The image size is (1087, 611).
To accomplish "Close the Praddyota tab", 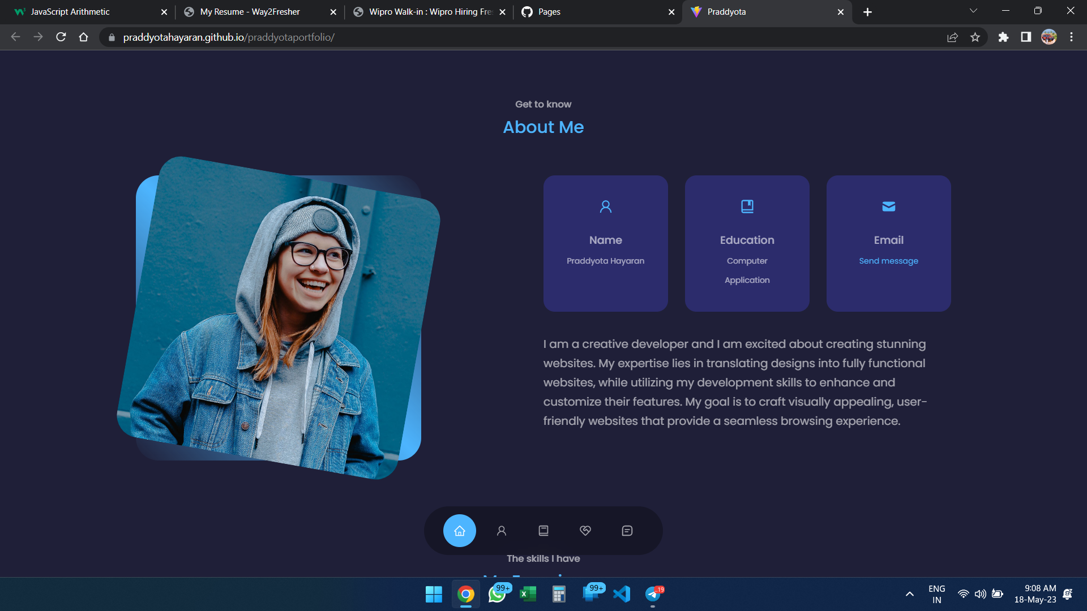I will (841, 12).
